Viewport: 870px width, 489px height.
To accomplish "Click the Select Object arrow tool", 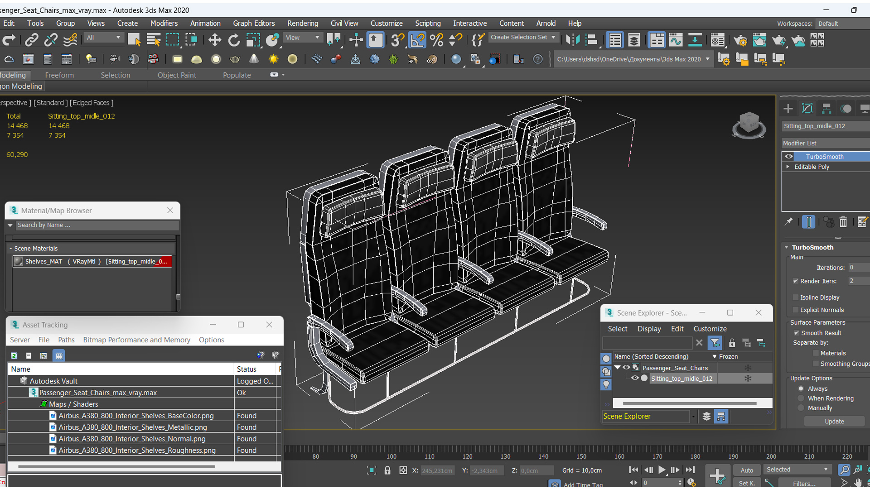I will 134,40.
